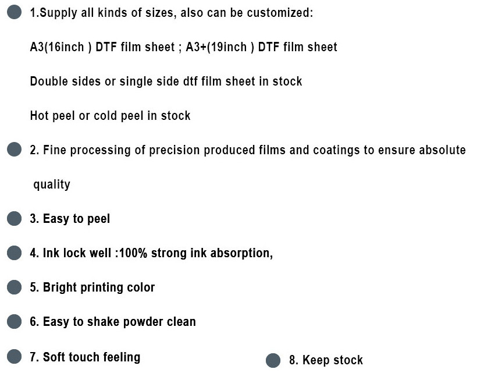This screenshot has height=387, width=477.
Task: Click the Easy to peel text
Action: coord(70,219)
